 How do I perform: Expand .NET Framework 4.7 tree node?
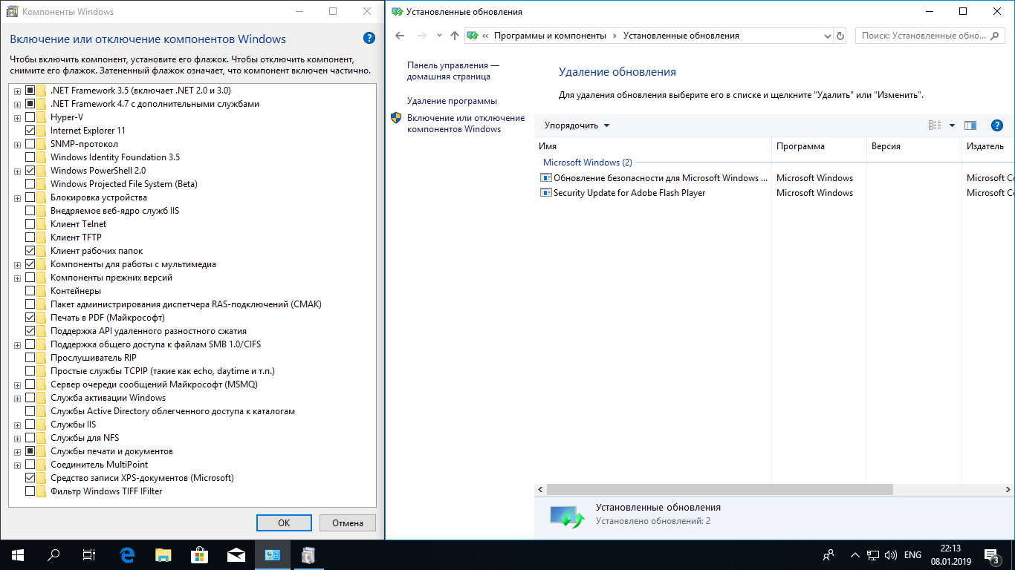click(x=17, y=104)
